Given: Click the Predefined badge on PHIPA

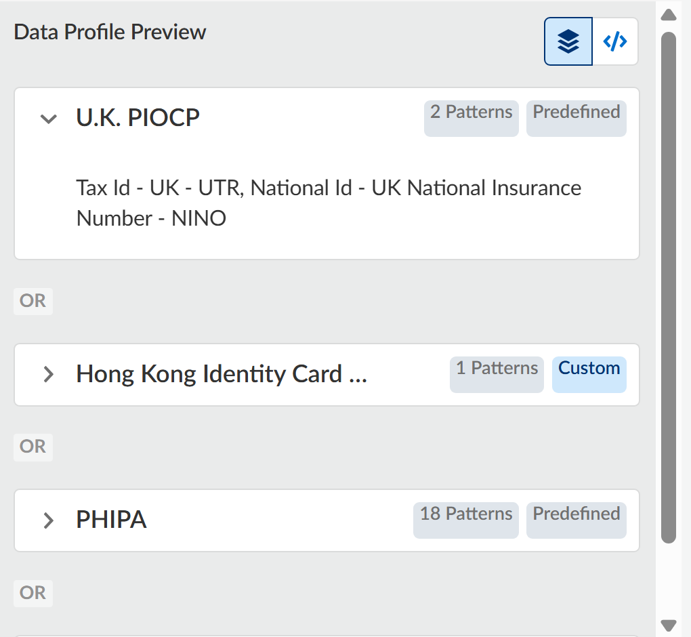Looking at the screenshot, I should (x=577, y=514).
